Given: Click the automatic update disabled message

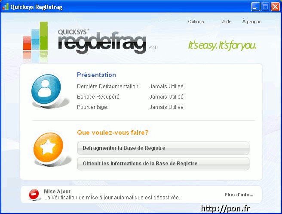Looking at the screenshot, I should point(112,198).
